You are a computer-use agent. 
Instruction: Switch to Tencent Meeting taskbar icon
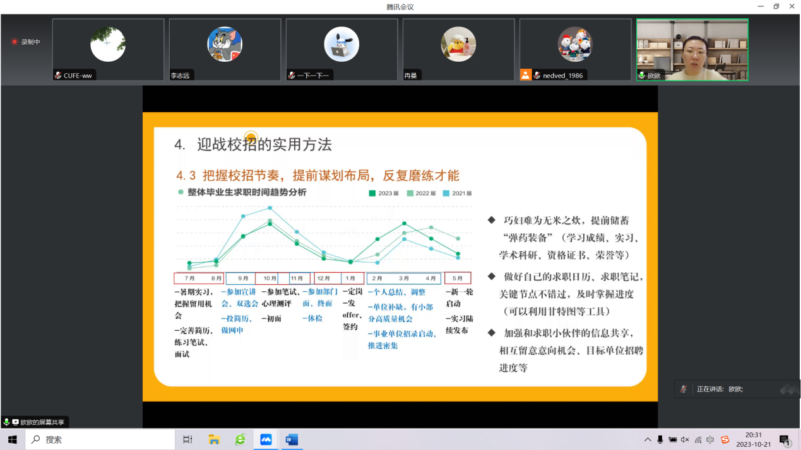click(x=266, y=439)
